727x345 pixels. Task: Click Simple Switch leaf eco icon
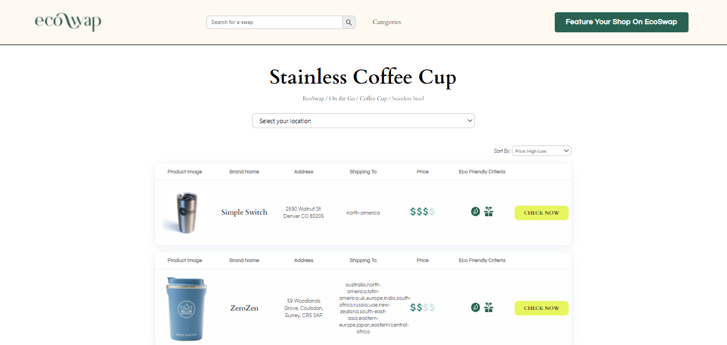(x=476, y=212)
